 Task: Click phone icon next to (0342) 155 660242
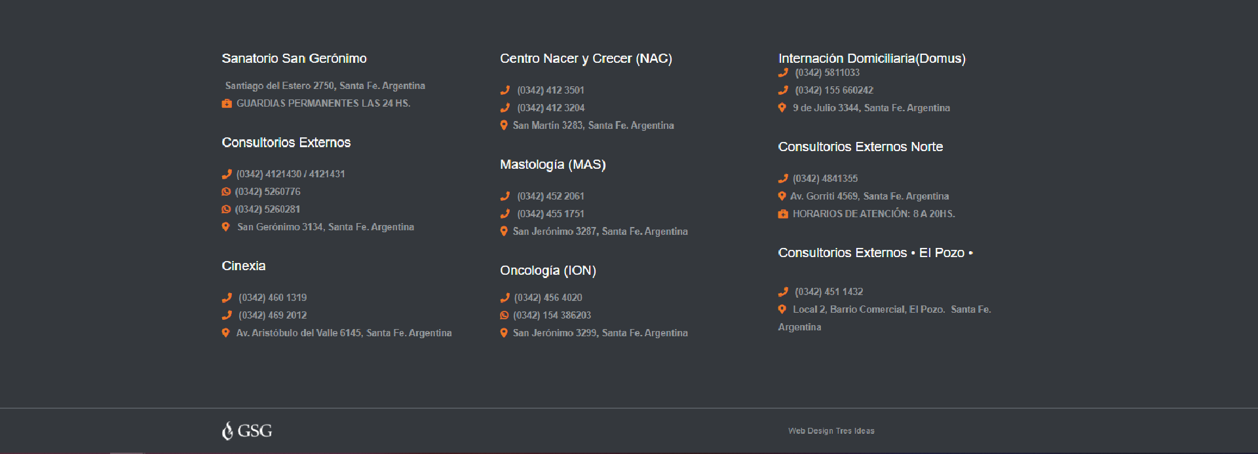point(783,90)
